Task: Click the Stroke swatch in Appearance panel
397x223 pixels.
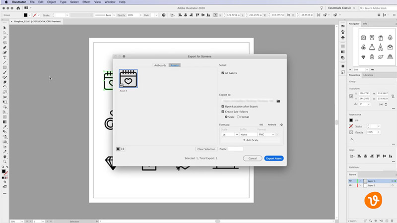Action: [351, 126]
